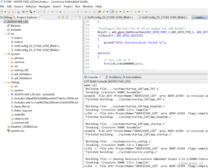Click the Resume debug toolbar icon
Viewport: 208px width, 168px height.
click(52, 12)
